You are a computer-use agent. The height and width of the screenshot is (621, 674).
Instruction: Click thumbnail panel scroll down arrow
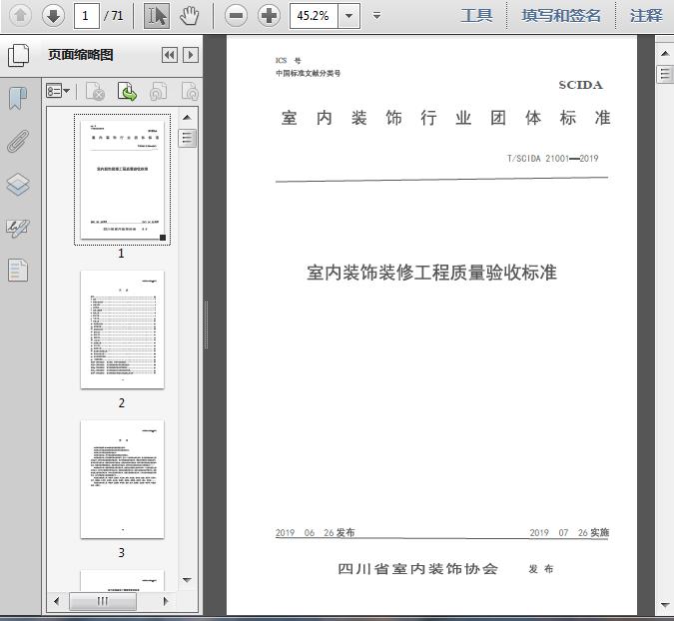tap(187, 580)
